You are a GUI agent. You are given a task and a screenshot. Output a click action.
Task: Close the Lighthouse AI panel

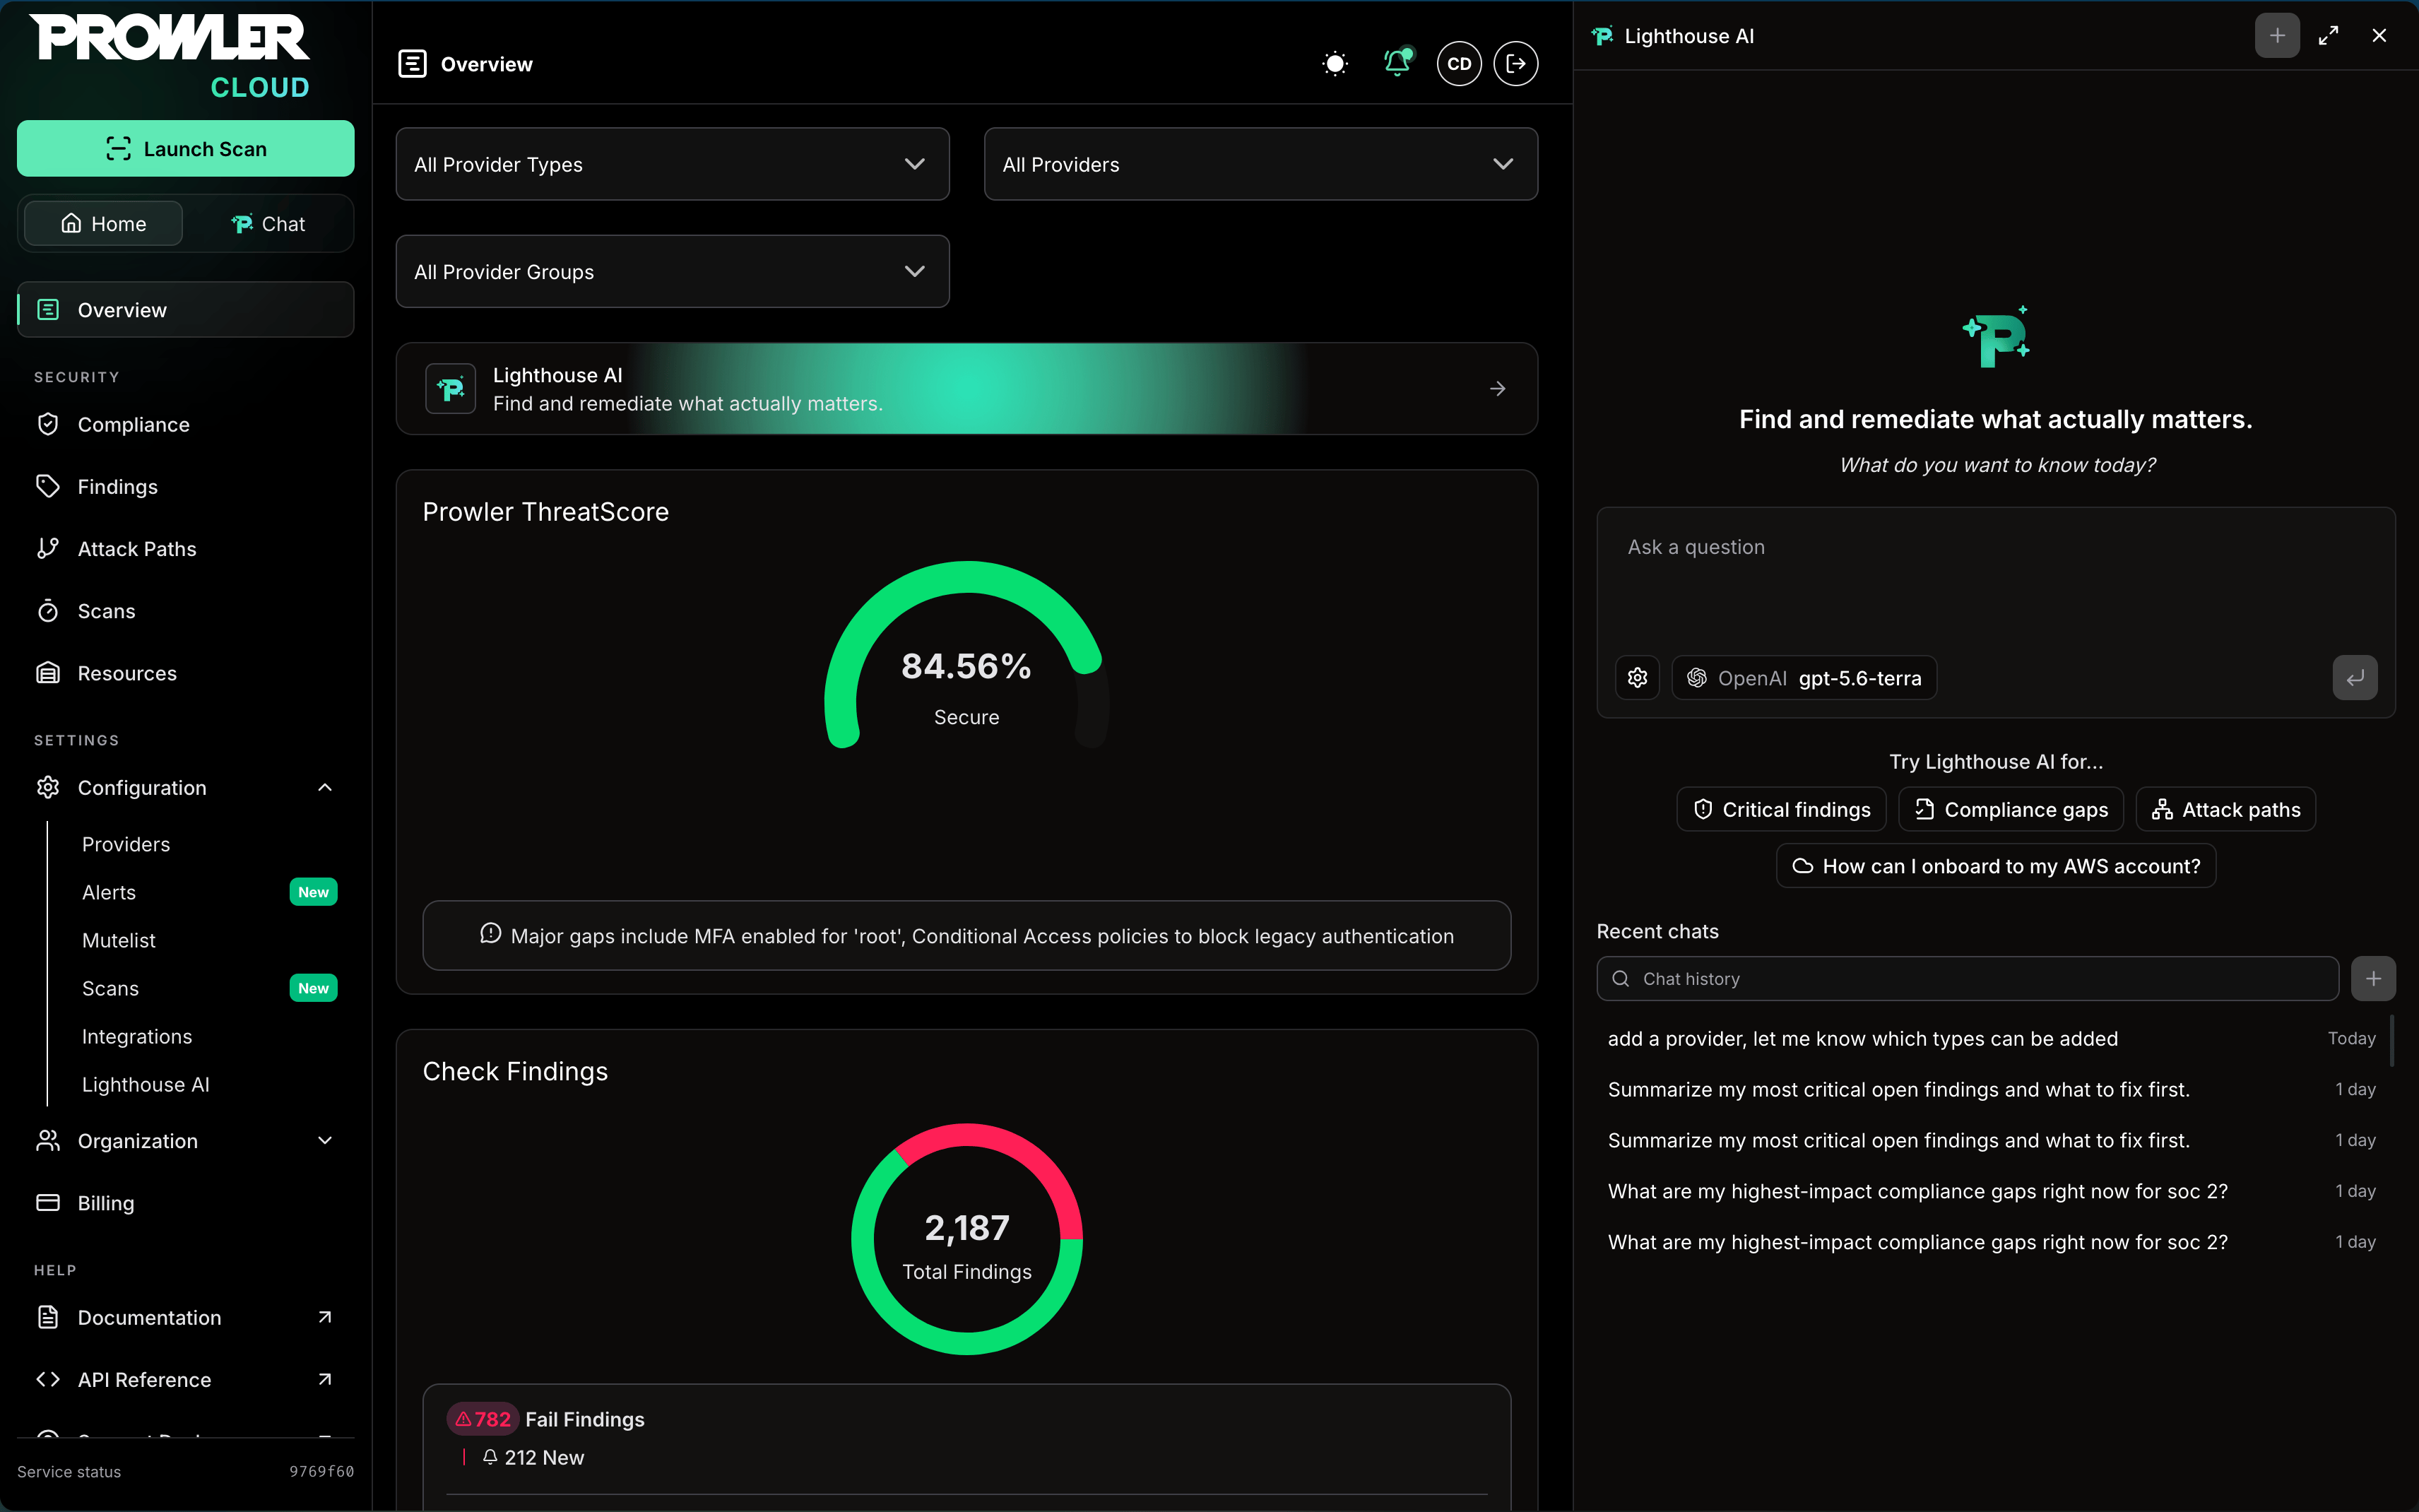click(2379, 36)
